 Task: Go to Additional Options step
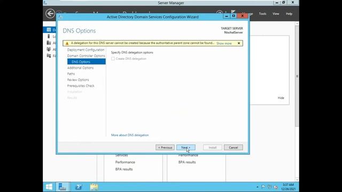(80, 68)
